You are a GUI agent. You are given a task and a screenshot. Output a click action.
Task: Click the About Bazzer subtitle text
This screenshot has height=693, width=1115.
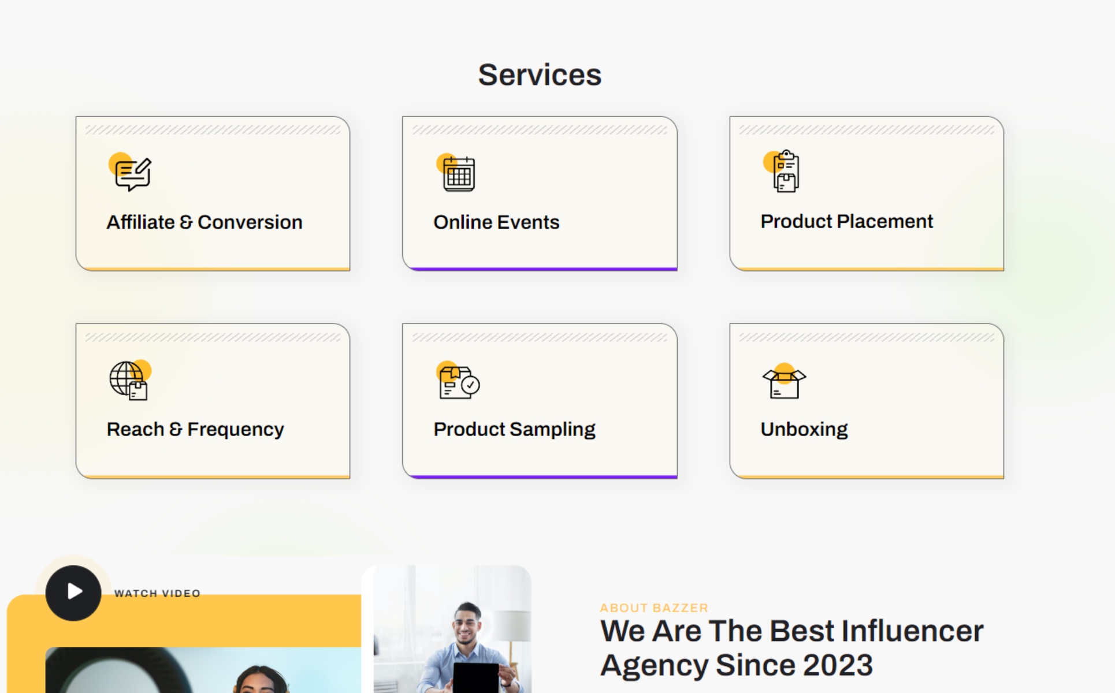click(x=654, y=608)
